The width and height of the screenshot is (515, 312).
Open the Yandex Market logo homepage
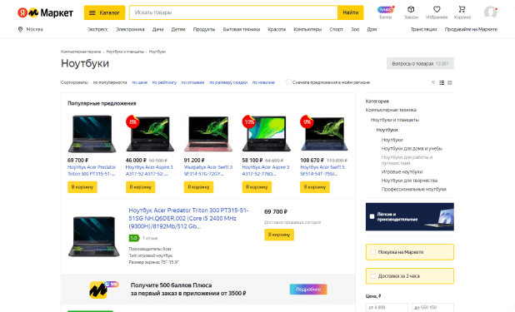point(45,12)
